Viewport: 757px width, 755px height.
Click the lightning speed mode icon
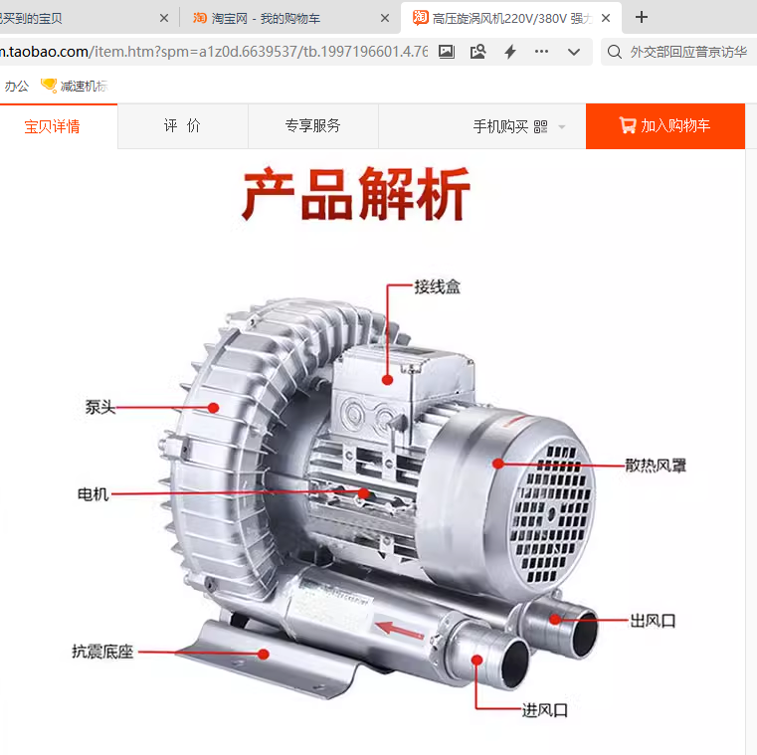510,52
